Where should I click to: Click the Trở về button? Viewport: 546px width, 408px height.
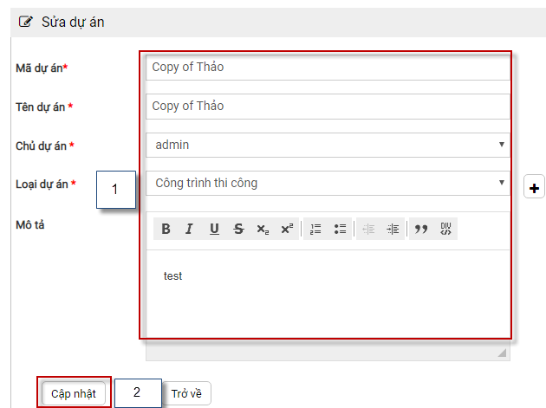[x=186, y=393]
